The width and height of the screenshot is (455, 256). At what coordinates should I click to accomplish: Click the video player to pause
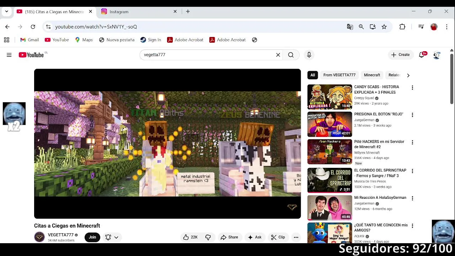(x=167, y=144)
